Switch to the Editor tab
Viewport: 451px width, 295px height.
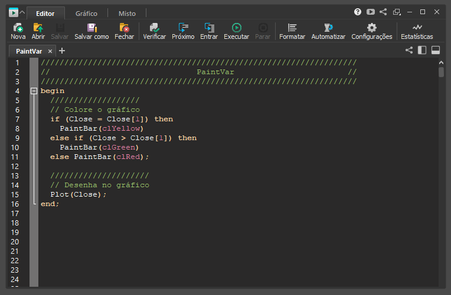45,14
